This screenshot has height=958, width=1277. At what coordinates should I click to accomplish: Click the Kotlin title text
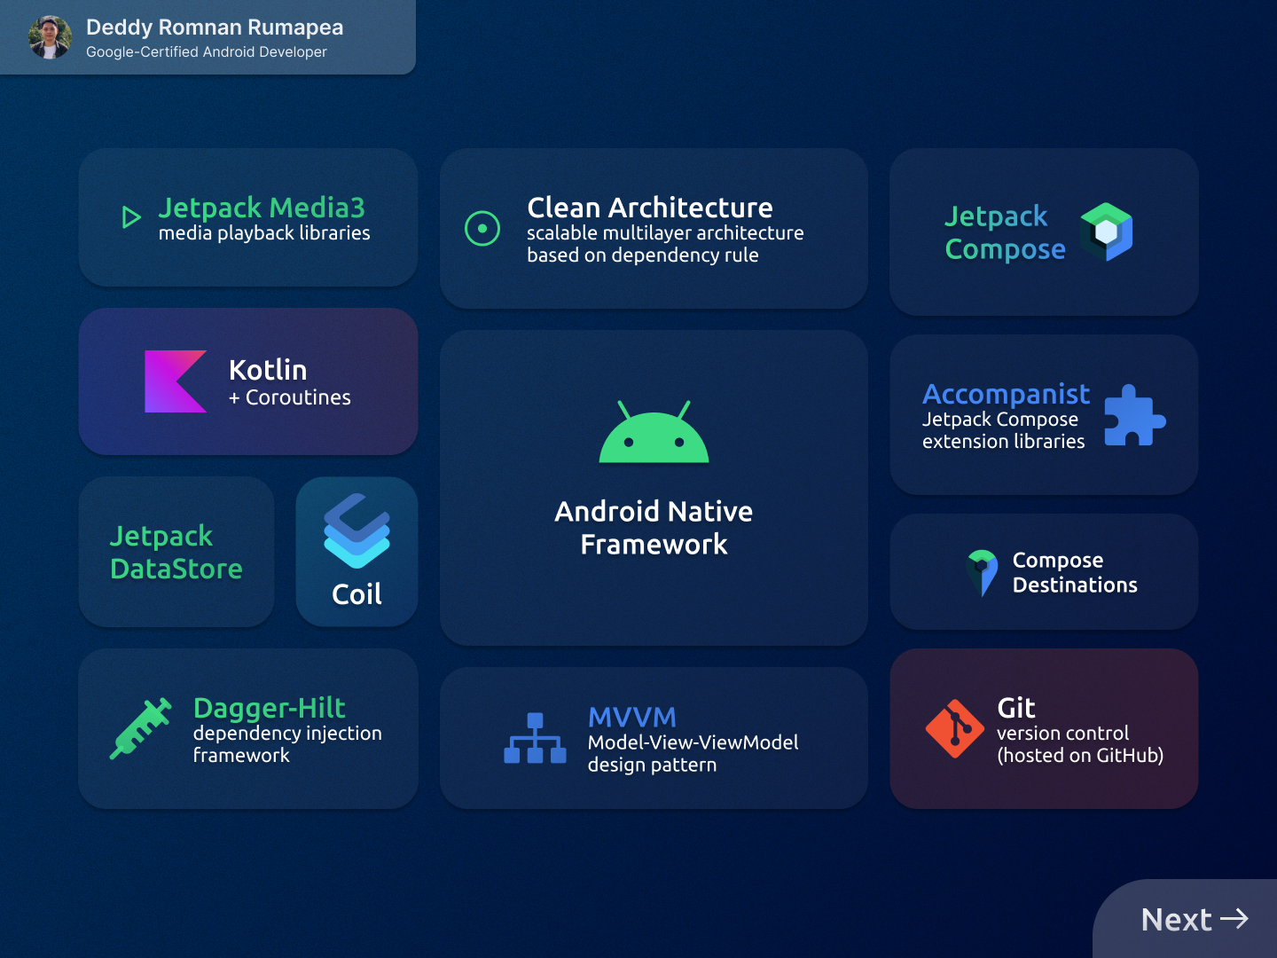click(x=268, y=370)
